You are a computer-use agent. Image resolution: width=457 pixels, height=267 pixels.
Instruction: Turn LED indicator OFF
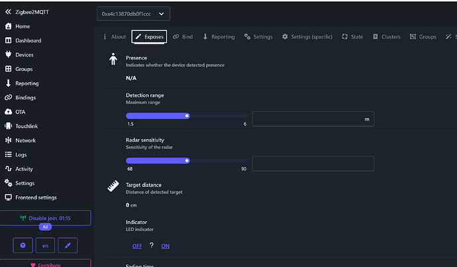point(136,246)
